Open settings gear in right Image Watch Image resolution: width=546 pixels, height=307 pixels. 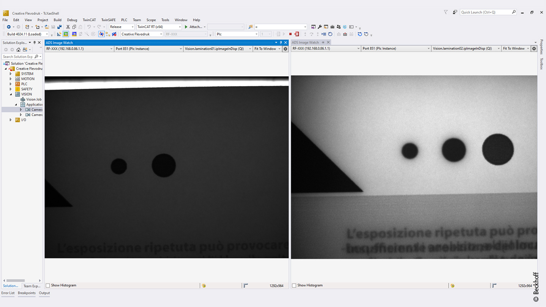click(534, 49)
